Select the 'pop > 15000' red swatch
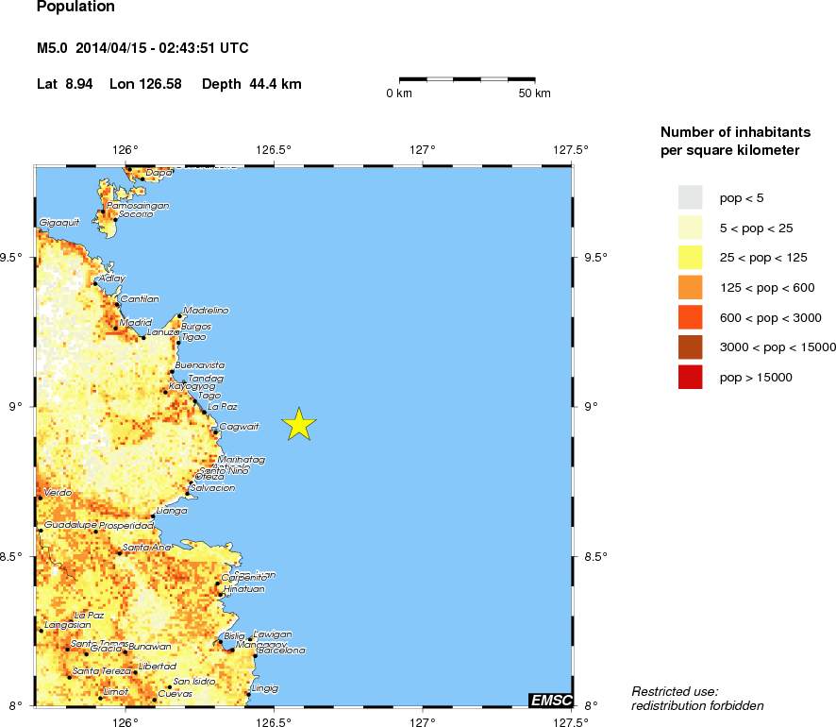The image size is (836, 727). tap(690, 378)
